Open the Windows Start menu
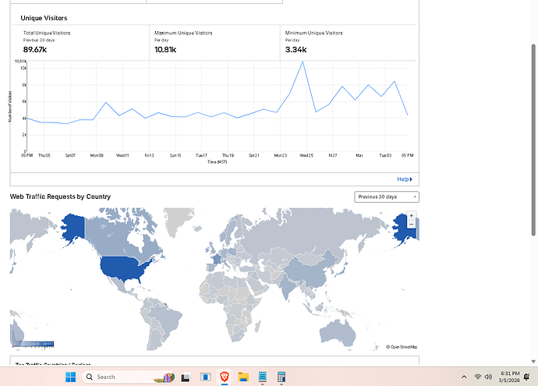This screenshot has width=538, height=386. pyautogui.click(x=69, y=377)
